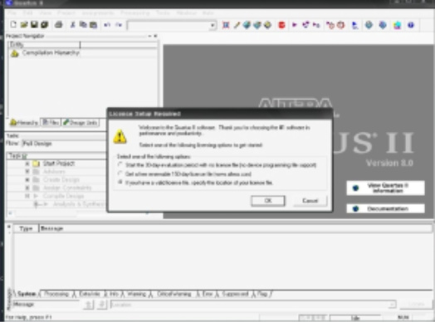Click the yellow Compilation Hierarchy icon

tap(14, 53)
